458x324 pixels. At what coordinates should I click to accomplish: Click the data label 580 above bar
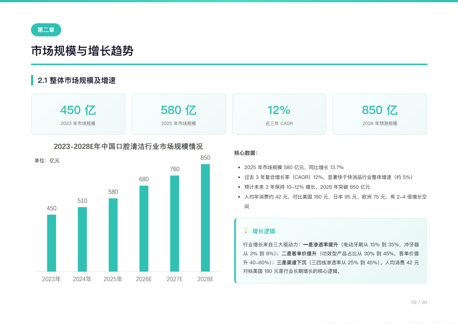pyautogui.click(x=113, y=192)
